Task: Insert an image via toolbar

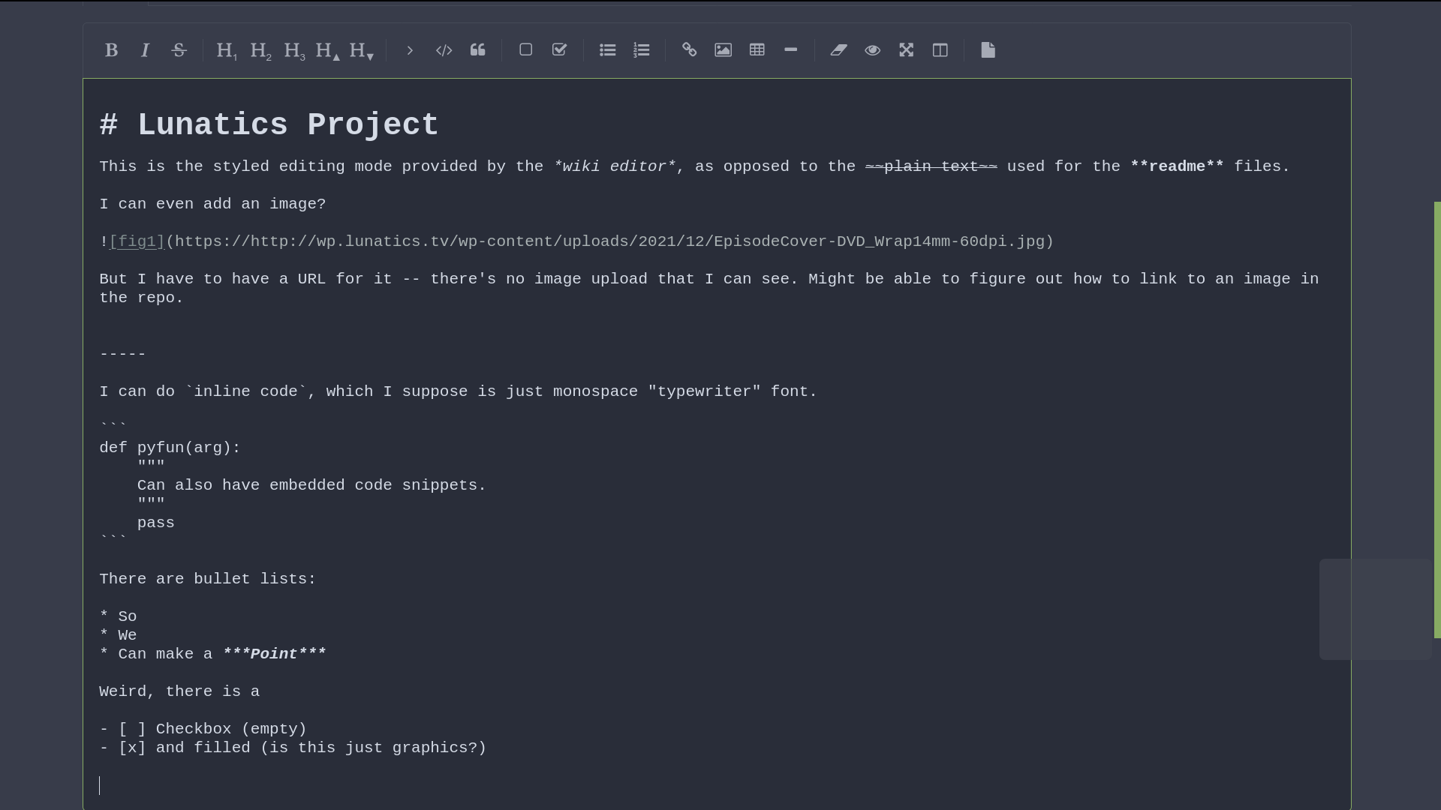Action: [x=723, y=50]
